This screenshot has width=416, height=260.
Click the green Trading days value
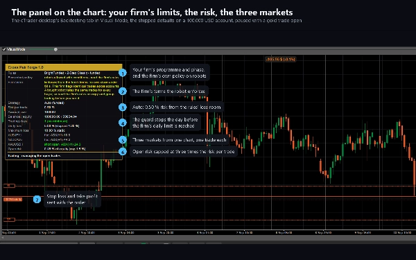(x=55, y=121)
